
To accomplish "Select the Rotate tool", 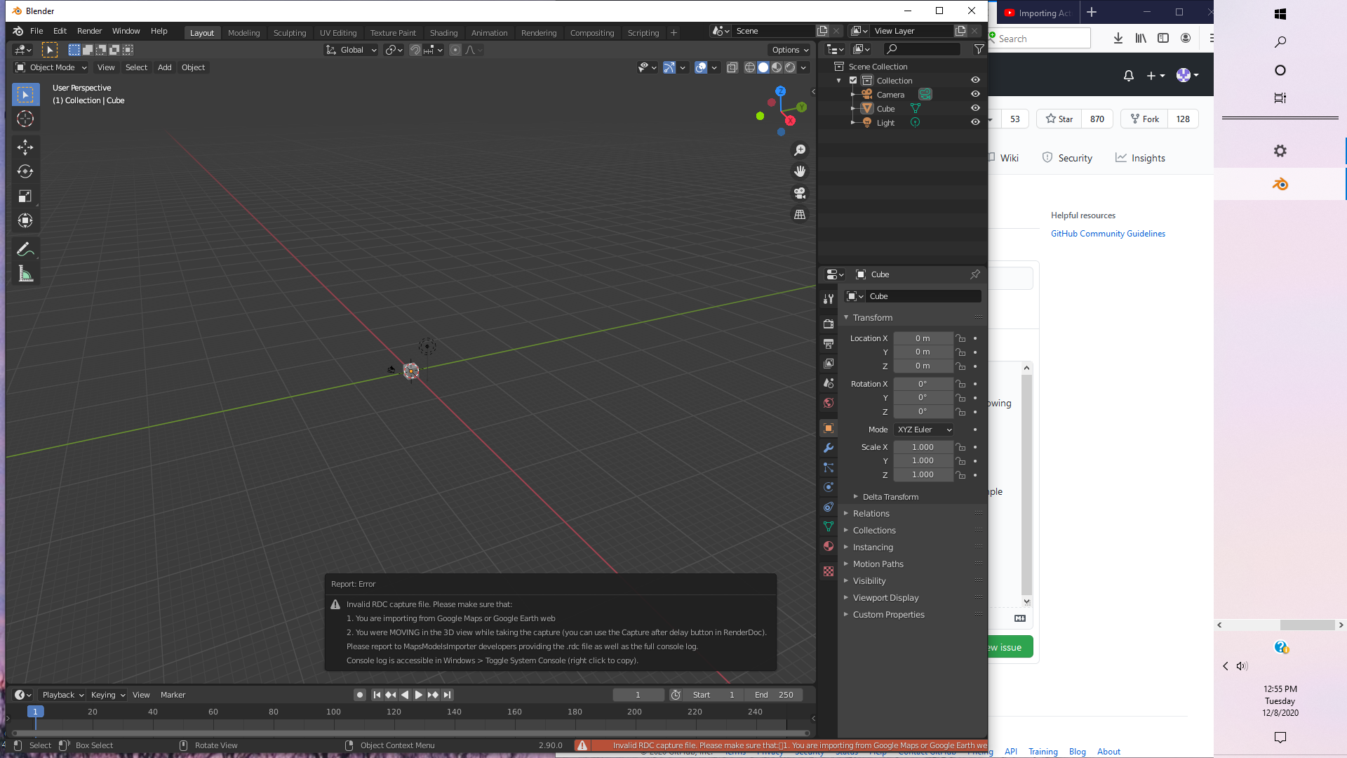I will point(25,171).
